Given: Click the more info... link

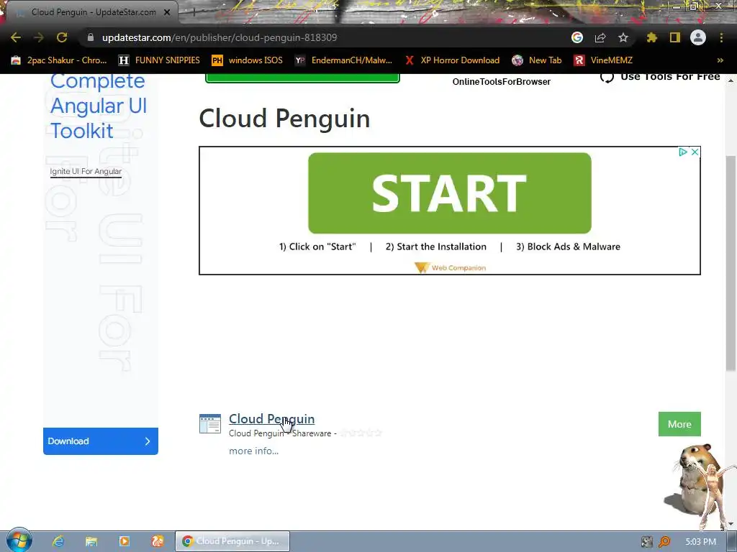Looking at the screenshot, I should [x=254, y=451].
